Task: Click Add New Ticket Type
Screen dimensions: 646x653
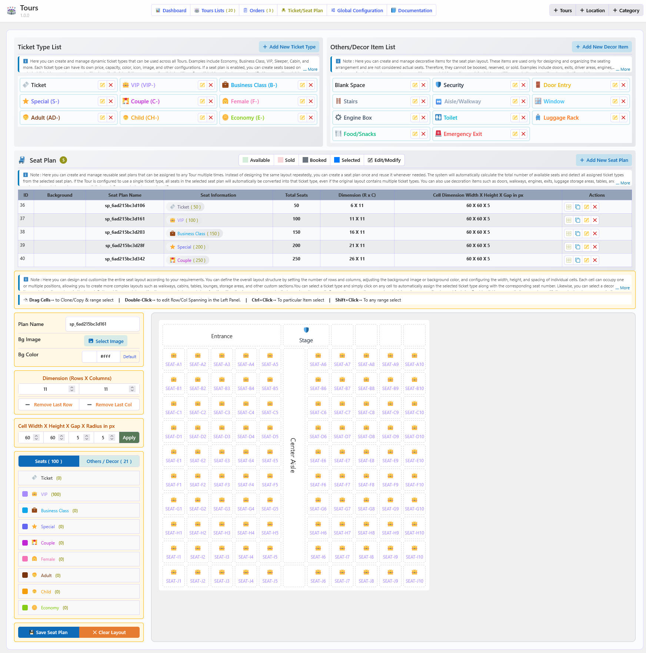Action: pos(289,47)
